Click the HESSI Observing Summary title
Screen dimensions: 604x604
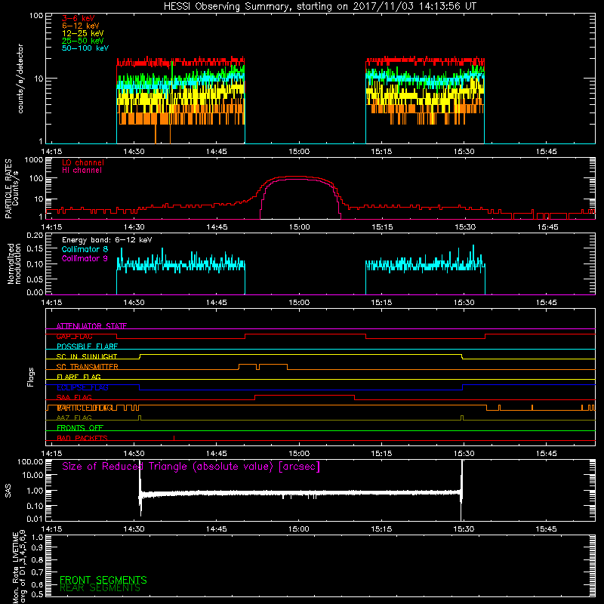pos(320,7)
